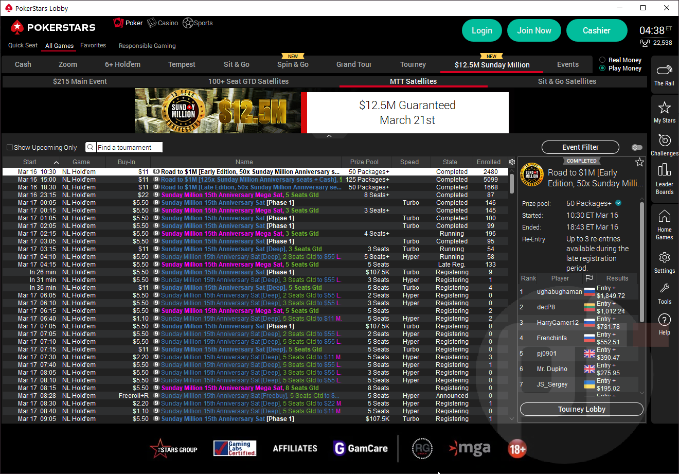Viewport: 679px width, 474px height.
Task: Click the flag column header icon
Action: pyautogui.click(x=589, y=278)
